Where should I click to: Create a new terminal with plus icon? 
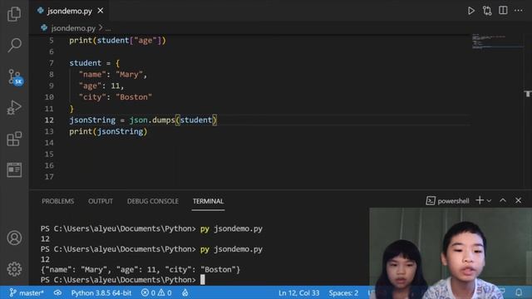480,200
